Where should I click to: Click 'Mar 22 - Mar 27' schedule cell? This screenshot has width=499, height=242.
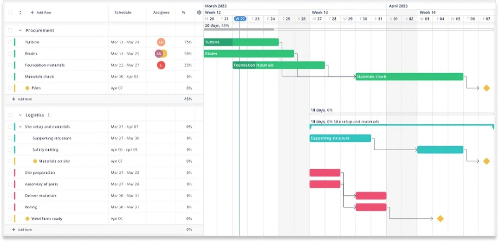[125, 65]
